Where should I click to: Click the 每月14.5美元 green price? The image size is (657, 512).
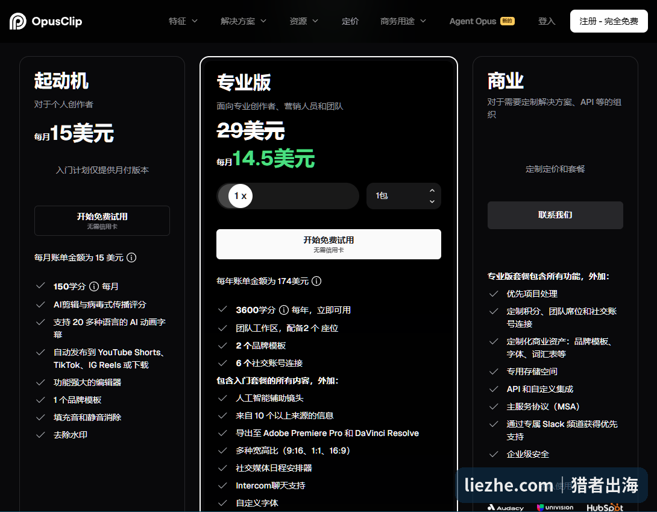265,159
